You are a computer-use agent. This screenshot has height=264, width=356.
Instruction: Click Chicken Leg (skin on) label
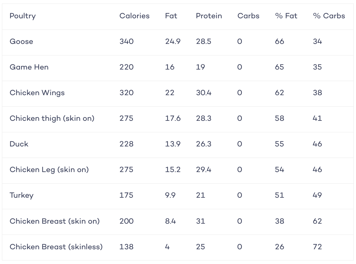pyautogui.click(x=49, y=170)
